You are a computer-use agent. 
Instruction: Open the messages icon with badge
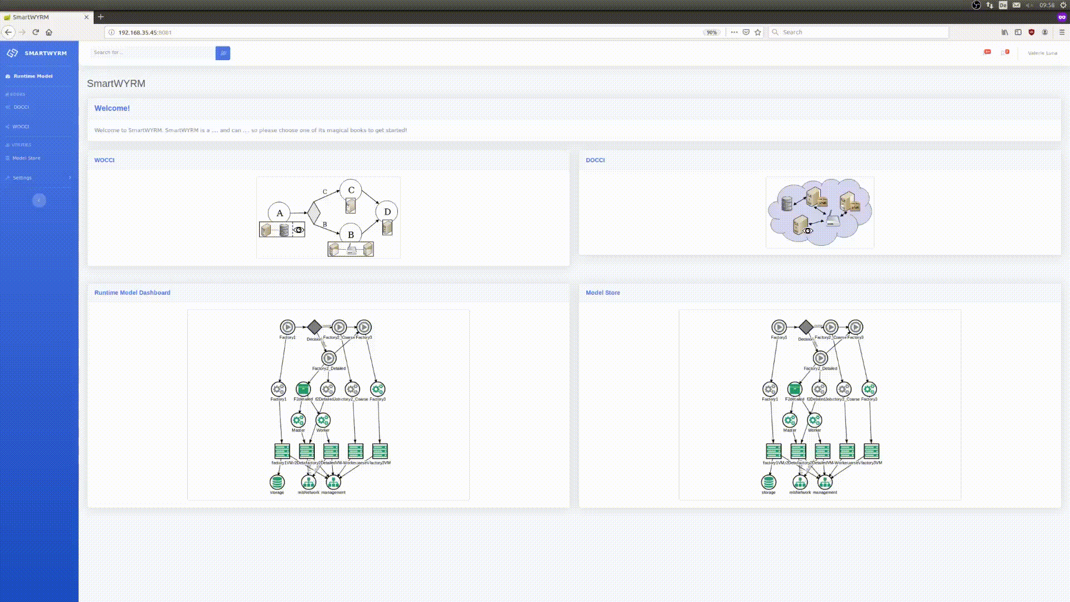pyautogui.click(x=1005, y=52)
